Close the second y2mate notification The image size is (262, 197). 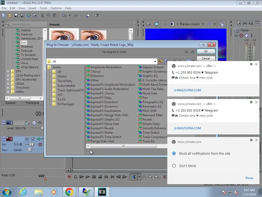[x=256, y=102]
